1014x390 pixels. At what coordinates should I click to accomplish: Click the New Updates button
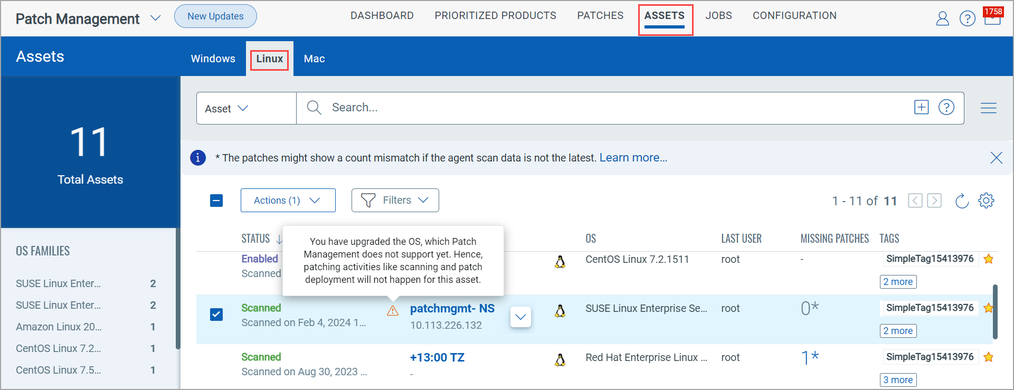pyautogui.click(x=215, y=16)
